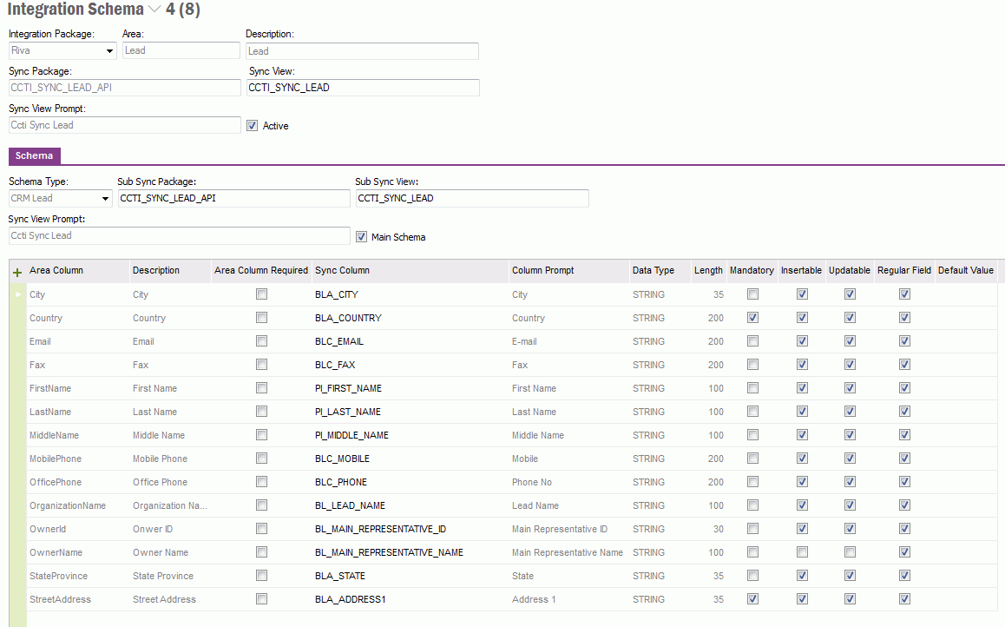Image resolution: width=1005 pixels, height=627 pixels.
Task: Open the Integration Package Riva dropdown
Action: tap(109, 50)
